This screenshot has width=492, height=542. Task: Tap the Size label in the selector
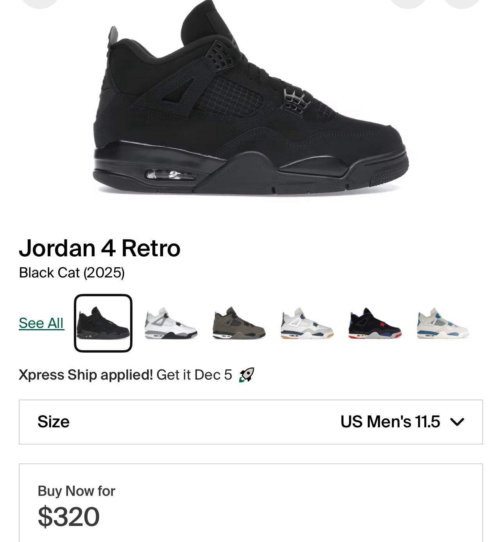click(54, 422)
